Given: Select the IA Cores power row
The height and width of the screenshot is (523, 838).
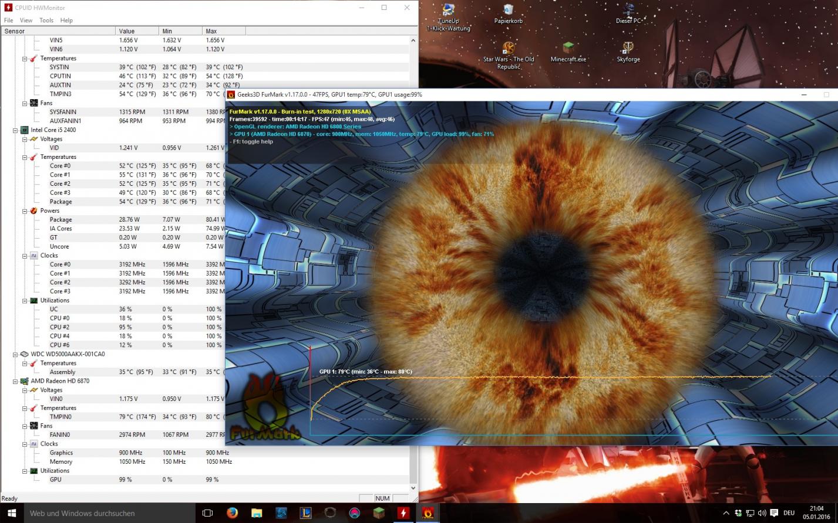Looking at the screenshot, I should (x=137, y=229).
